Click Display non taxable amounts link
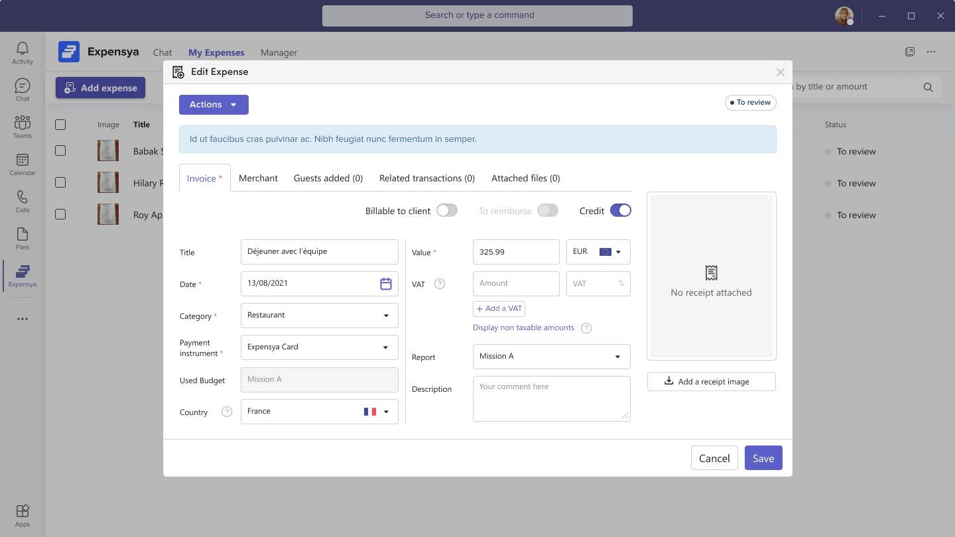The width and height of the screenshot is (955, 537). [x=523, y=328]
